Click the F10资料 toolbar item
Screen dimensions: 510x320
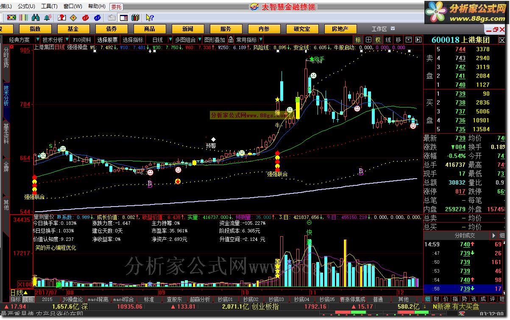[82, 40]
